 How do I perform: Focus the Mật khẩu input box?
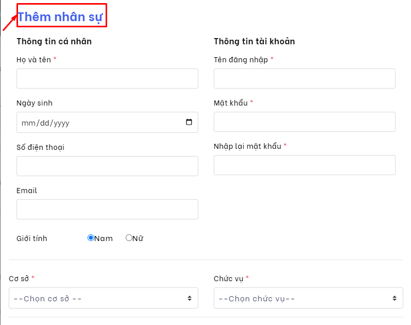304,122
